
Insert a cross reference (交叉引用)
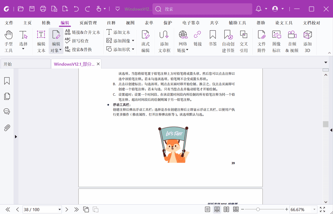click(243, 41)
